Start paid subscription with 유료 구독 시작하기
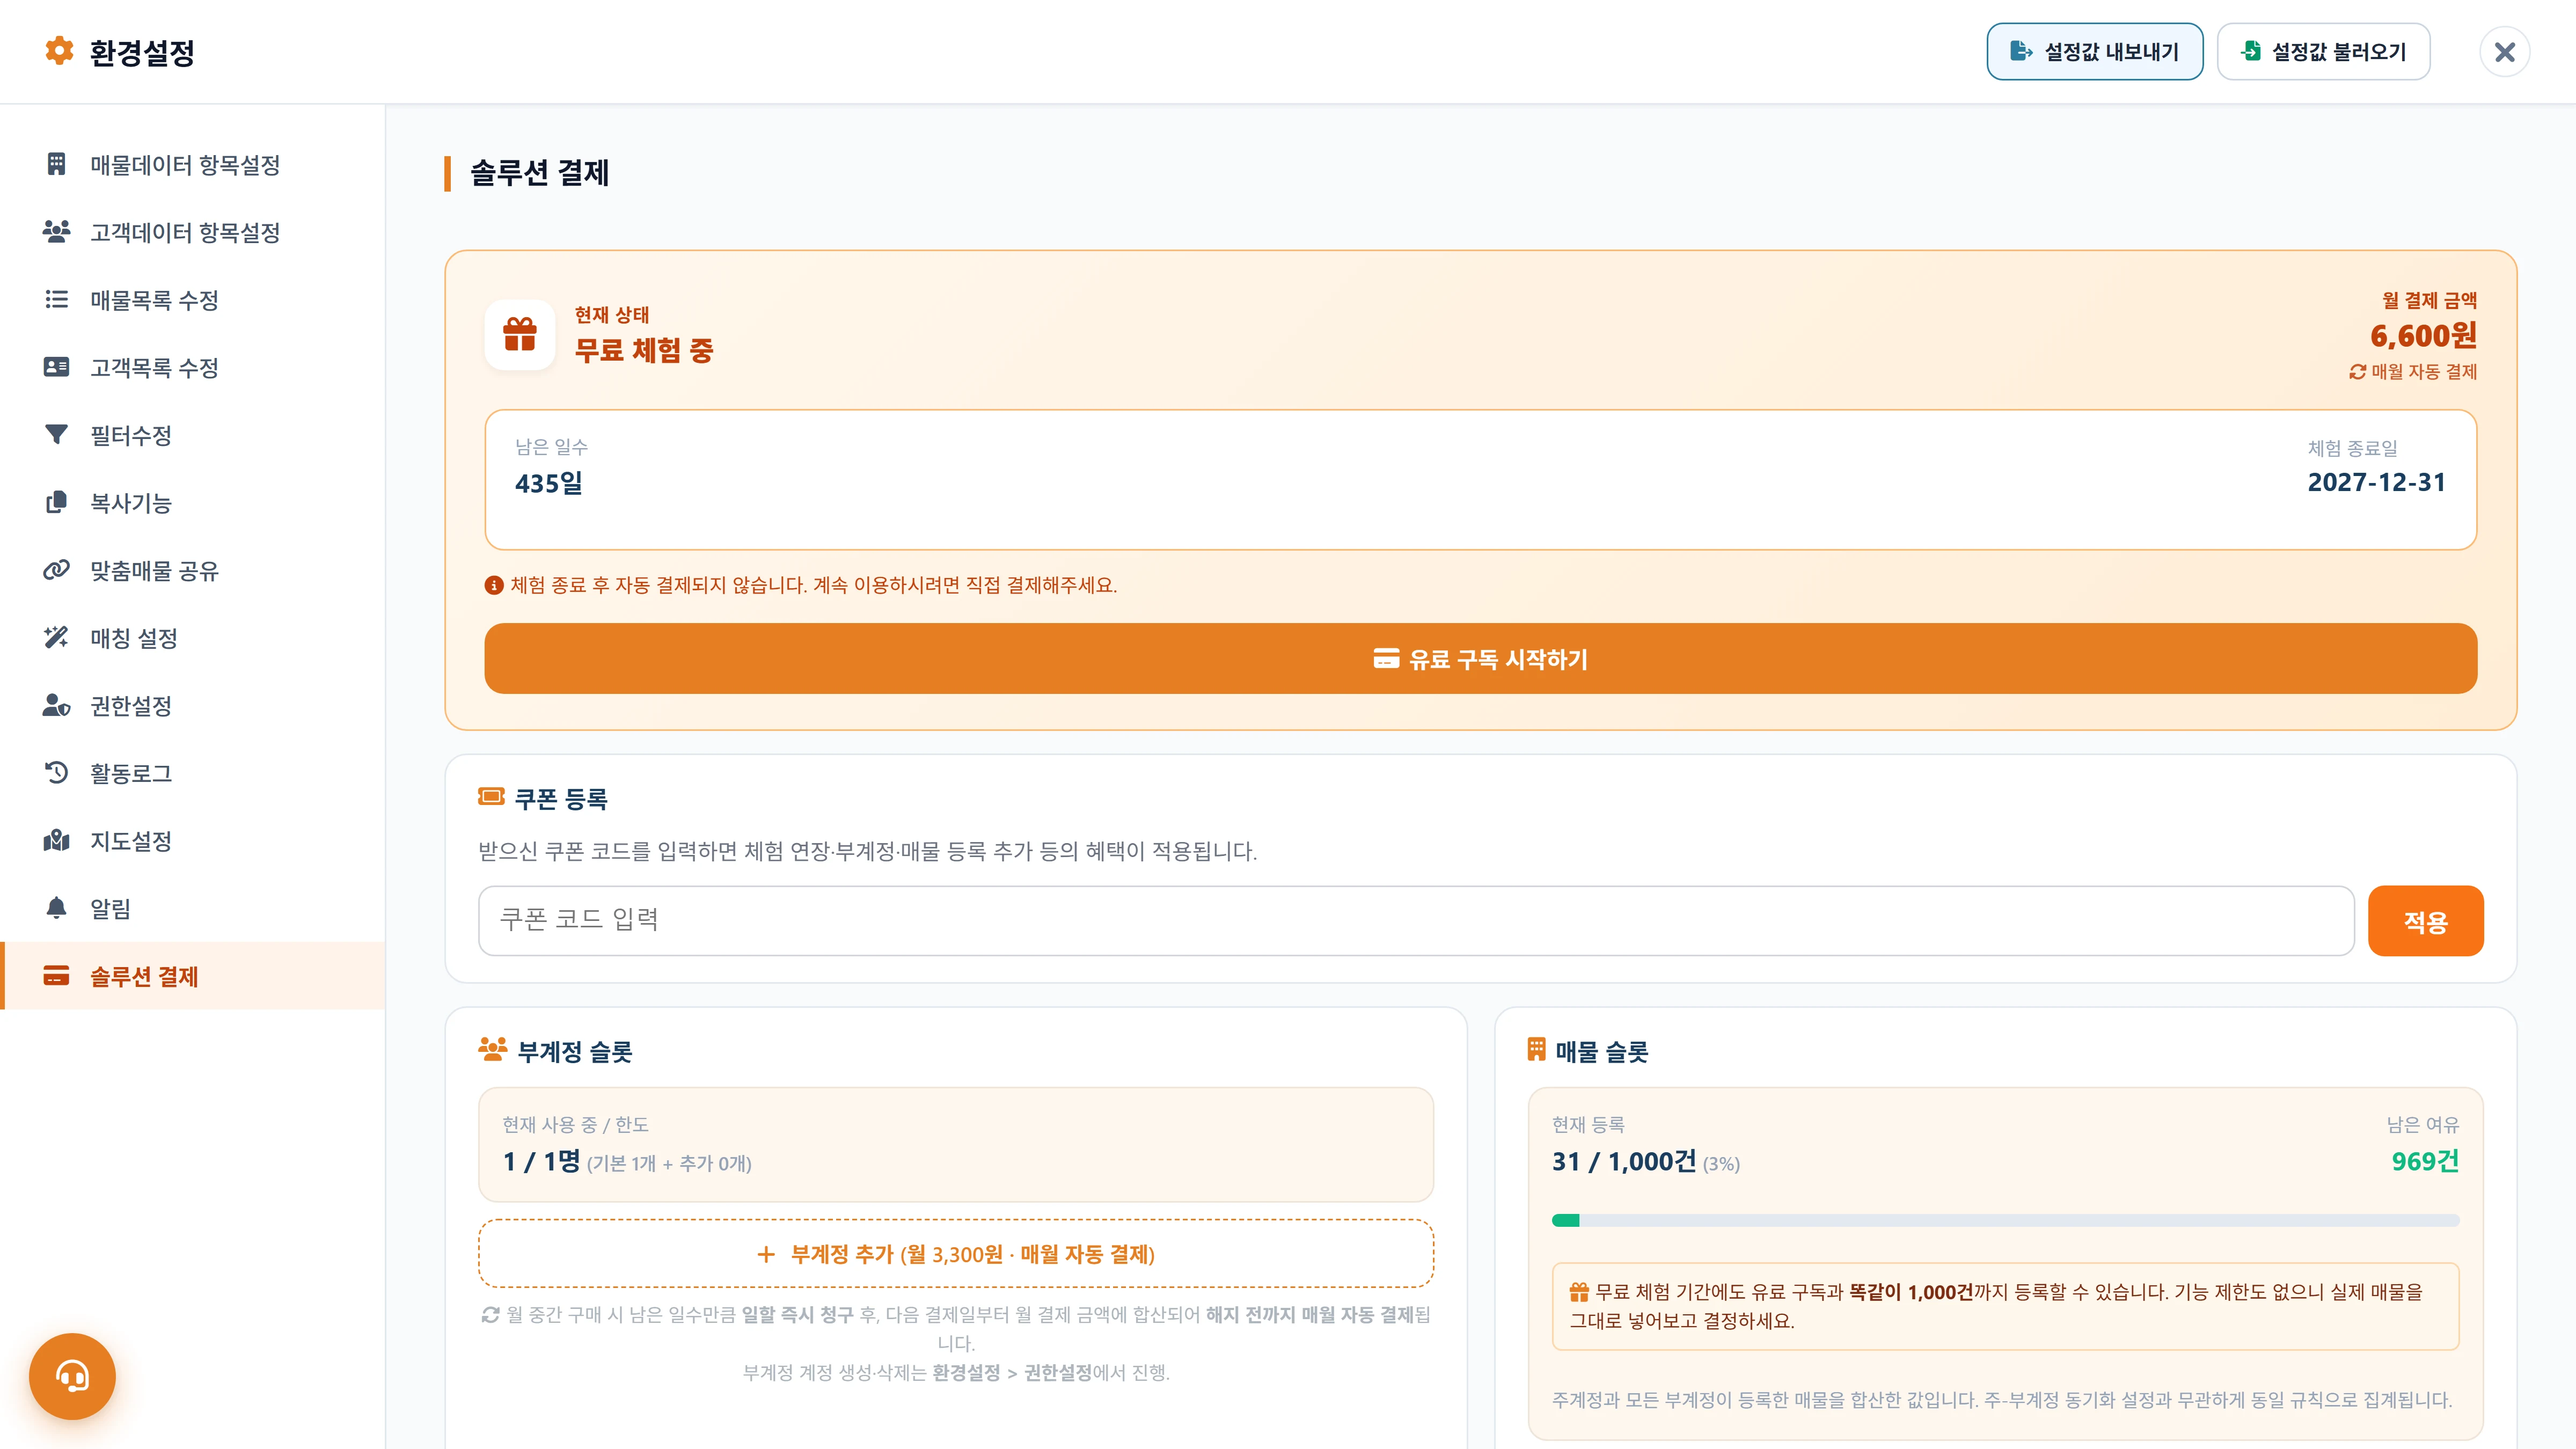2576x1449 pixels. 1480,658
